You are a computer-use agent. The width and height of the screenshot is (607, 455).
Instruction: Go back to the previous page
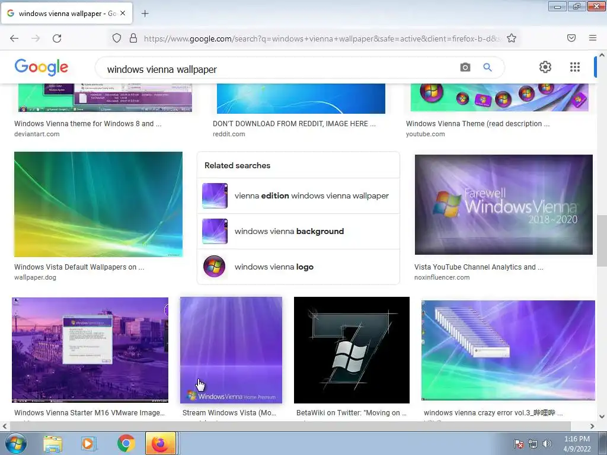coord(14,39)
